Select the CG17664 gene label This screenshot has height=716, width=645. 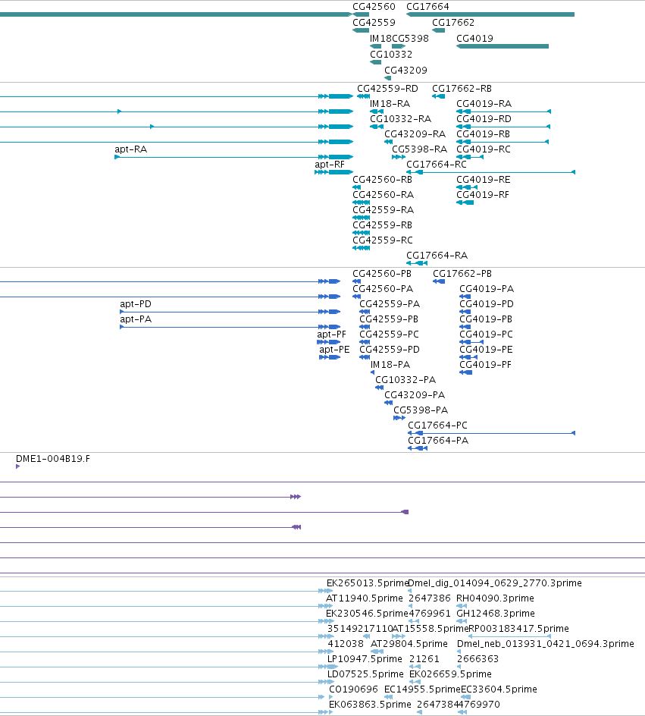pos(427,7)
